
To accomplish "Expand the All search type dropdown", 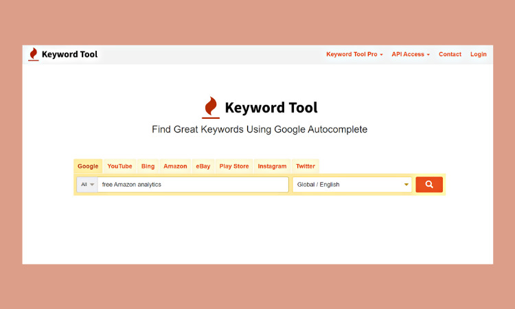I will pyautogui.click(x=87, y=185).
